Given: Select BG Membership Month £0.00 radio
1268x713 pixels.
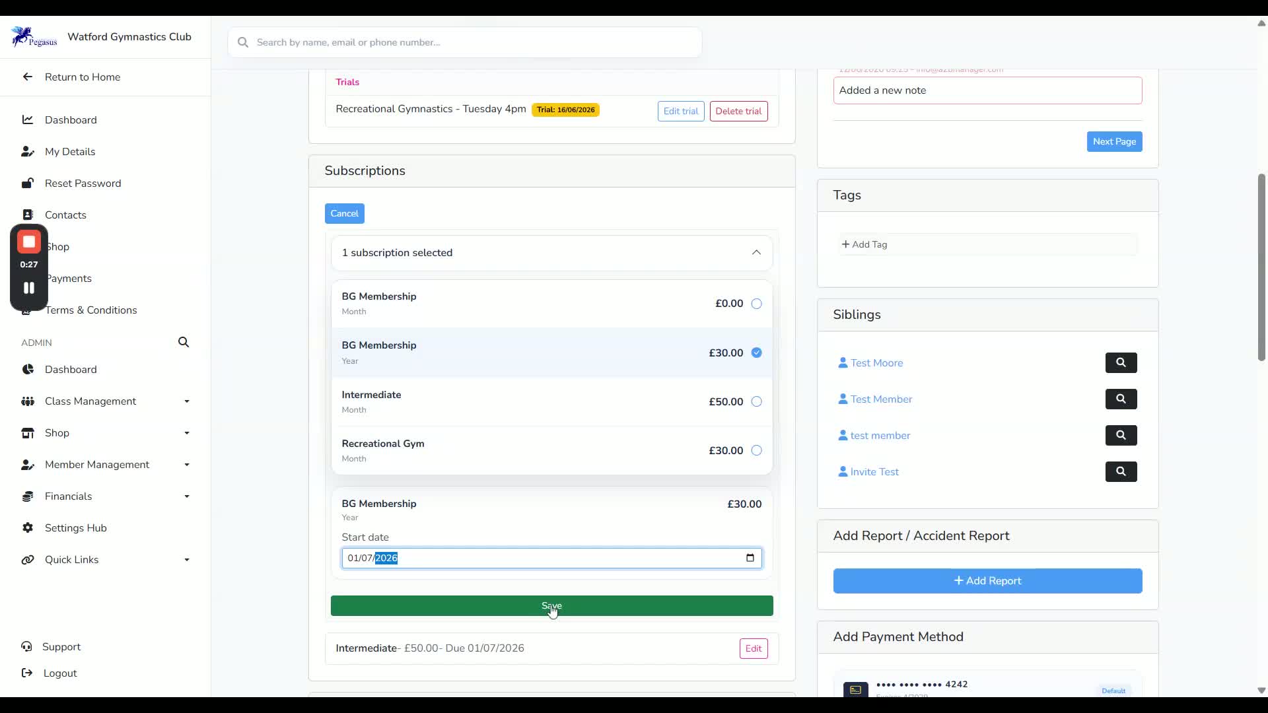Looking at the screenshot, I should pyautogui.click(x=756, y=304).
